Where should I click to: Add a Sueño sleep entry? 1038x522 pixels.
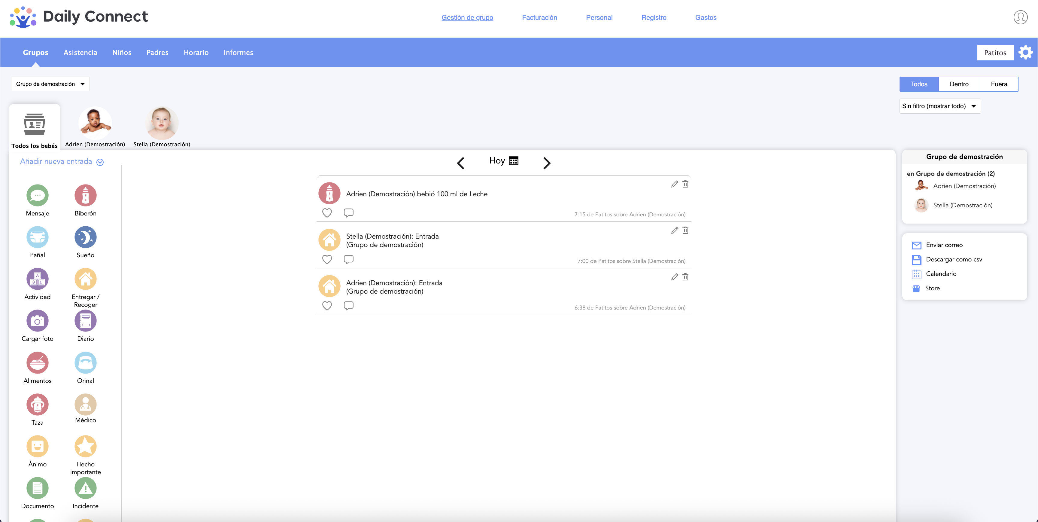coord(85,237)
